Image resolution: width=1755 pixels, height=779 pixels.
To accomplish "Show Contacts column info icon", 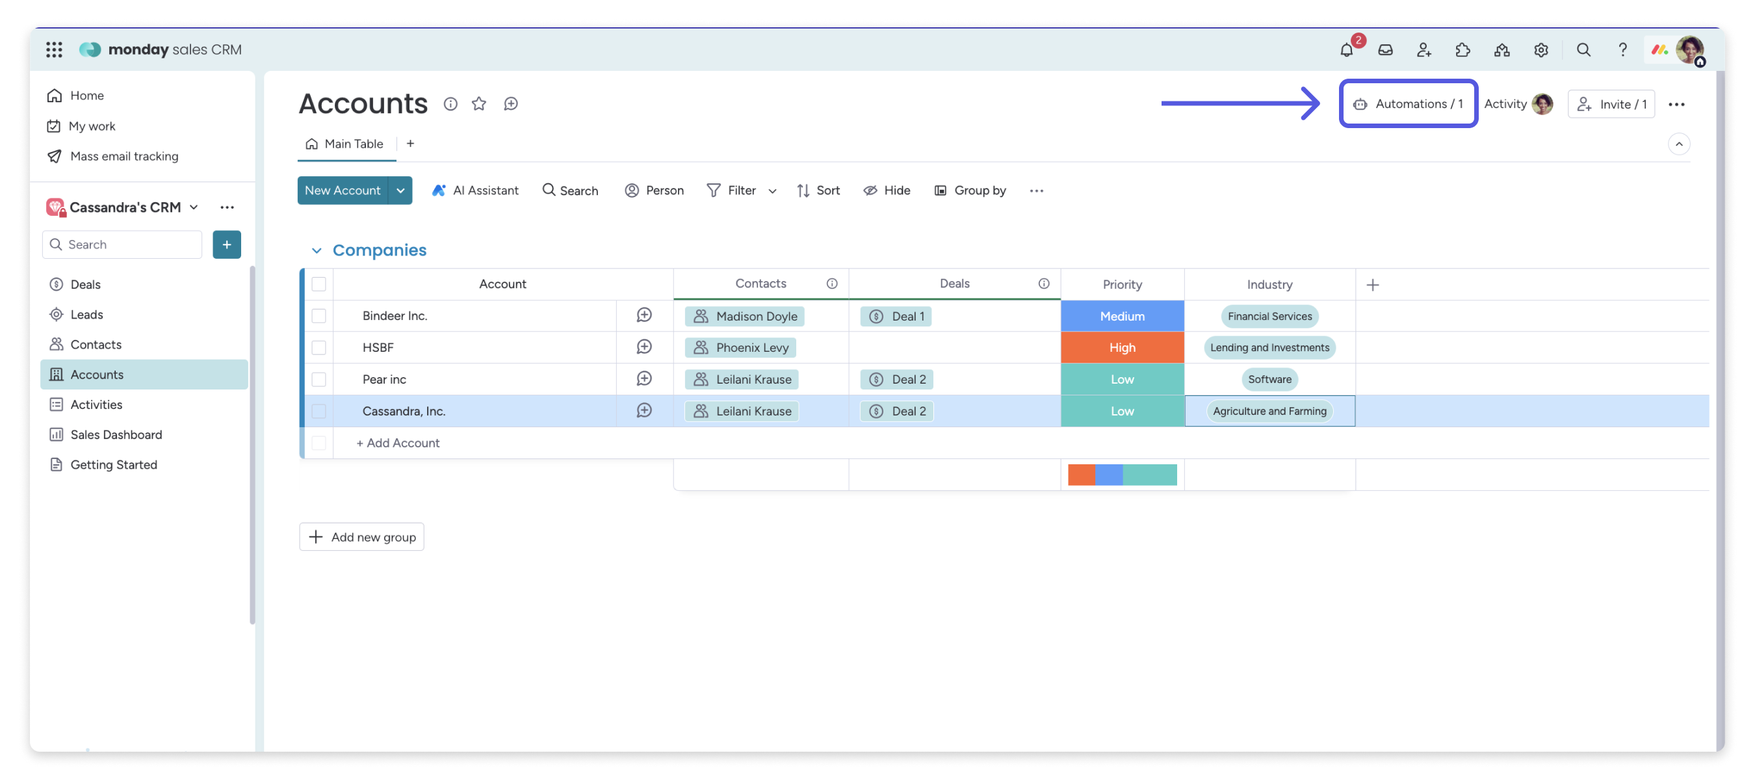I will pos(832,284).
